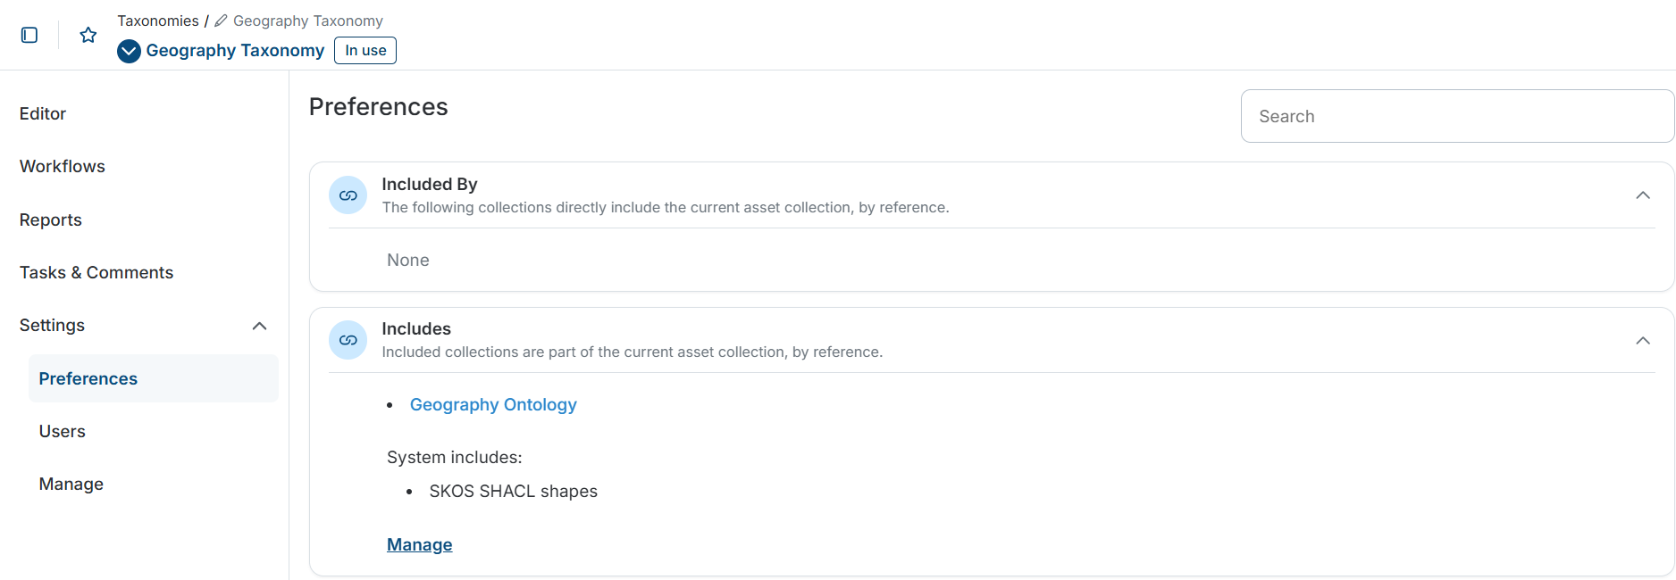Collapse the Settings menu in the sidebar
The width and height of the screenshot is (1676, 580).
[259, 326]
